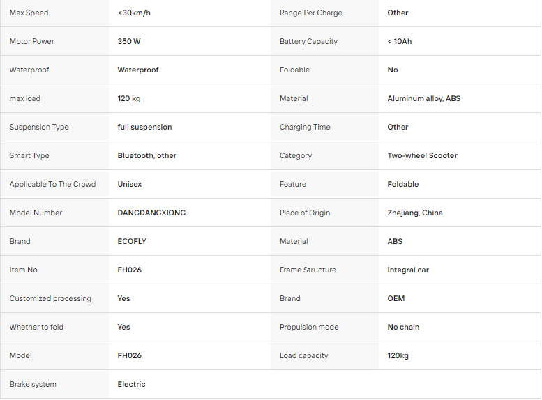Screen dimensions: 542x400
Task: Select the Zhejiang, China origin value
Action: pos(415,213)
